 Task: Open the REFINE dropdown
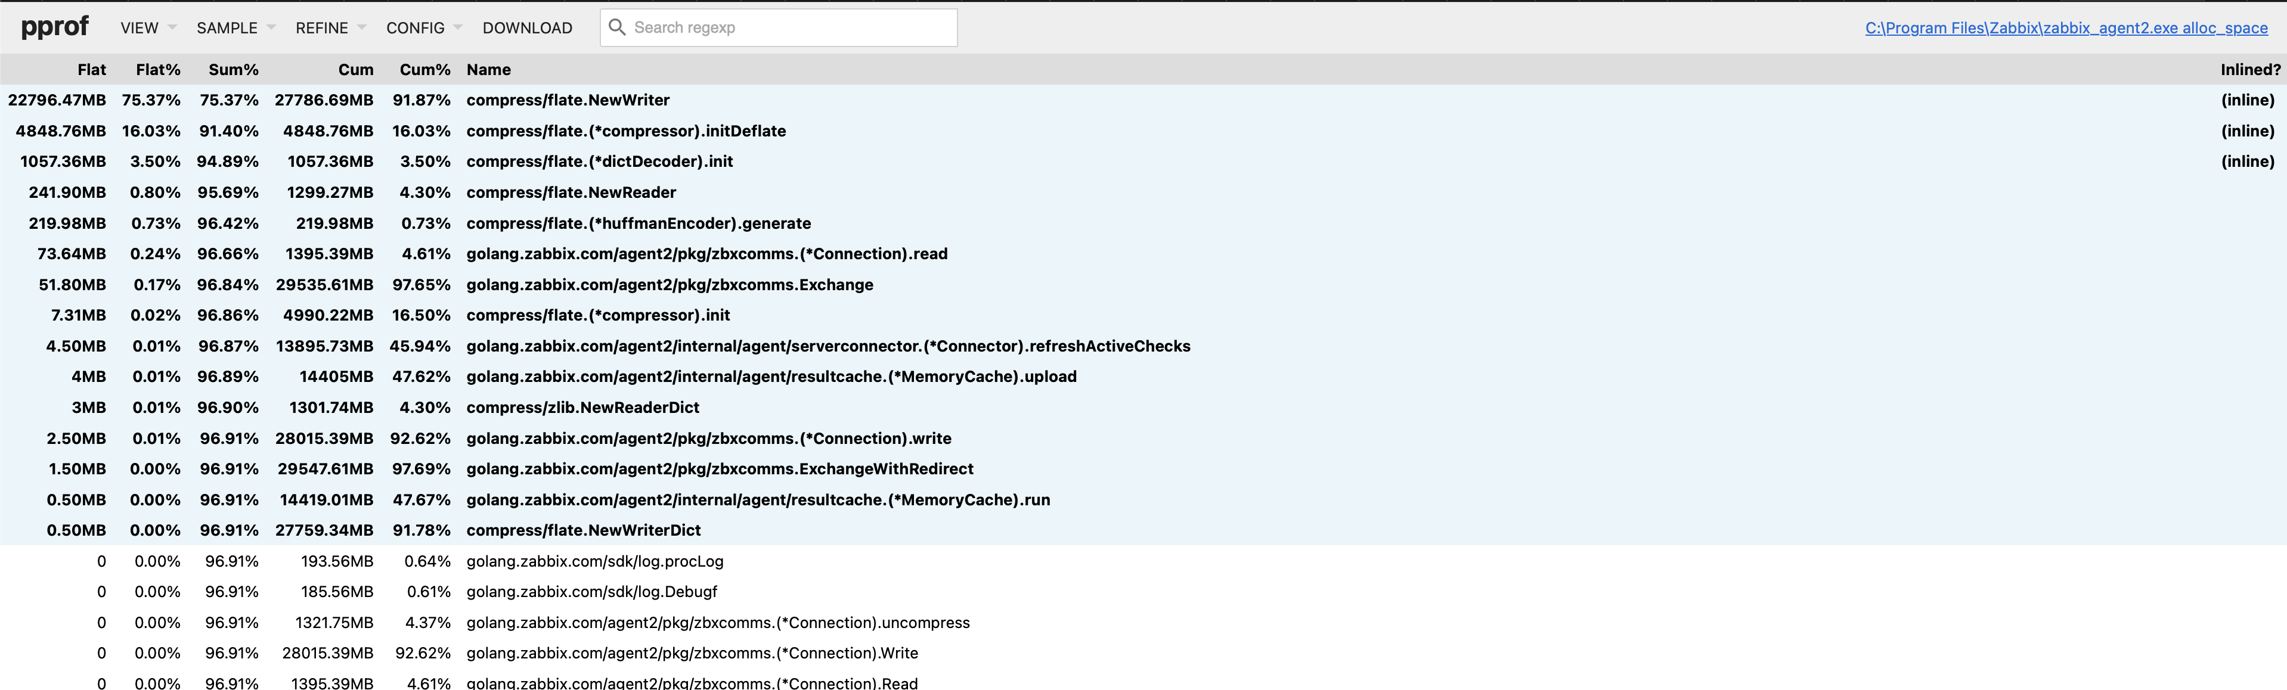[330, 27]
